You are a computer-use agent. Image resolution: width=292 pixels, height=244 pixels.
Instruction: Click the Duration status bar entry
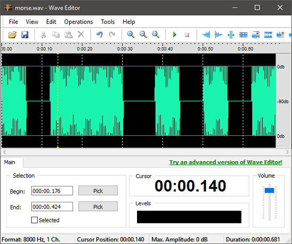[253, 239]
